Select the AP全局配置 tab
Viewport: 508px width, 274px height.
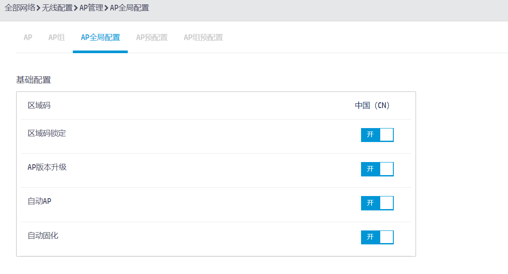(100, 37)
